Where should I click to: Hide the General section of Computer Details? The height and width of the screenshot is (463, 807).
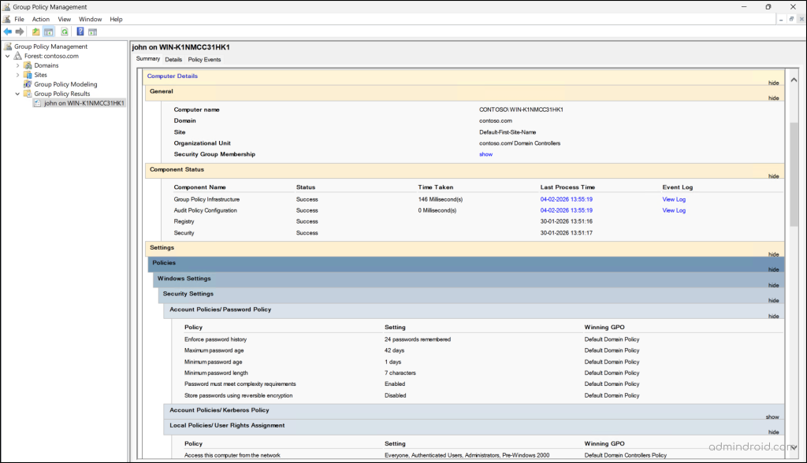773,98
